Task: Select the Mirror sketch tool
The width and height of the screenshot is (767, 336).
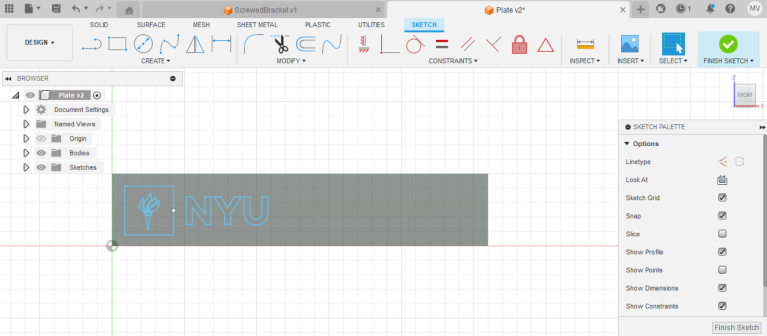Action: pyautogui.click(x=195, y=44)
